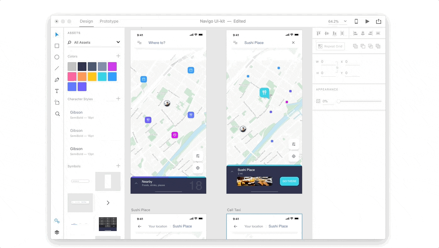Click the large fork-knife map pin
Image resolution: width=439 pixels, height=248 pixels.
click(x=264, y=92)
